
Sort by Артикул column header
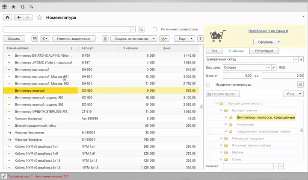98,48
